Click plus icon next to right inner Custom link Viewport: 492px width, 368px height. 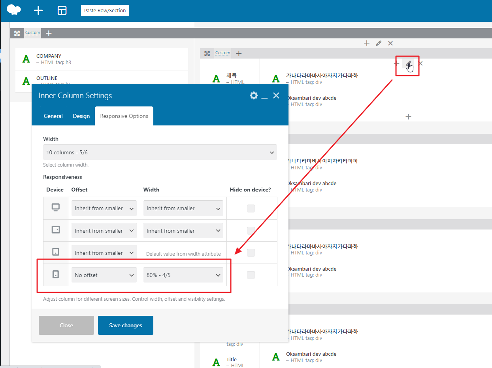[239, 53]
